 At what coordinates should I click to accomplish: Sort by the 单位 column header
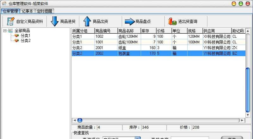click(180, 31)
